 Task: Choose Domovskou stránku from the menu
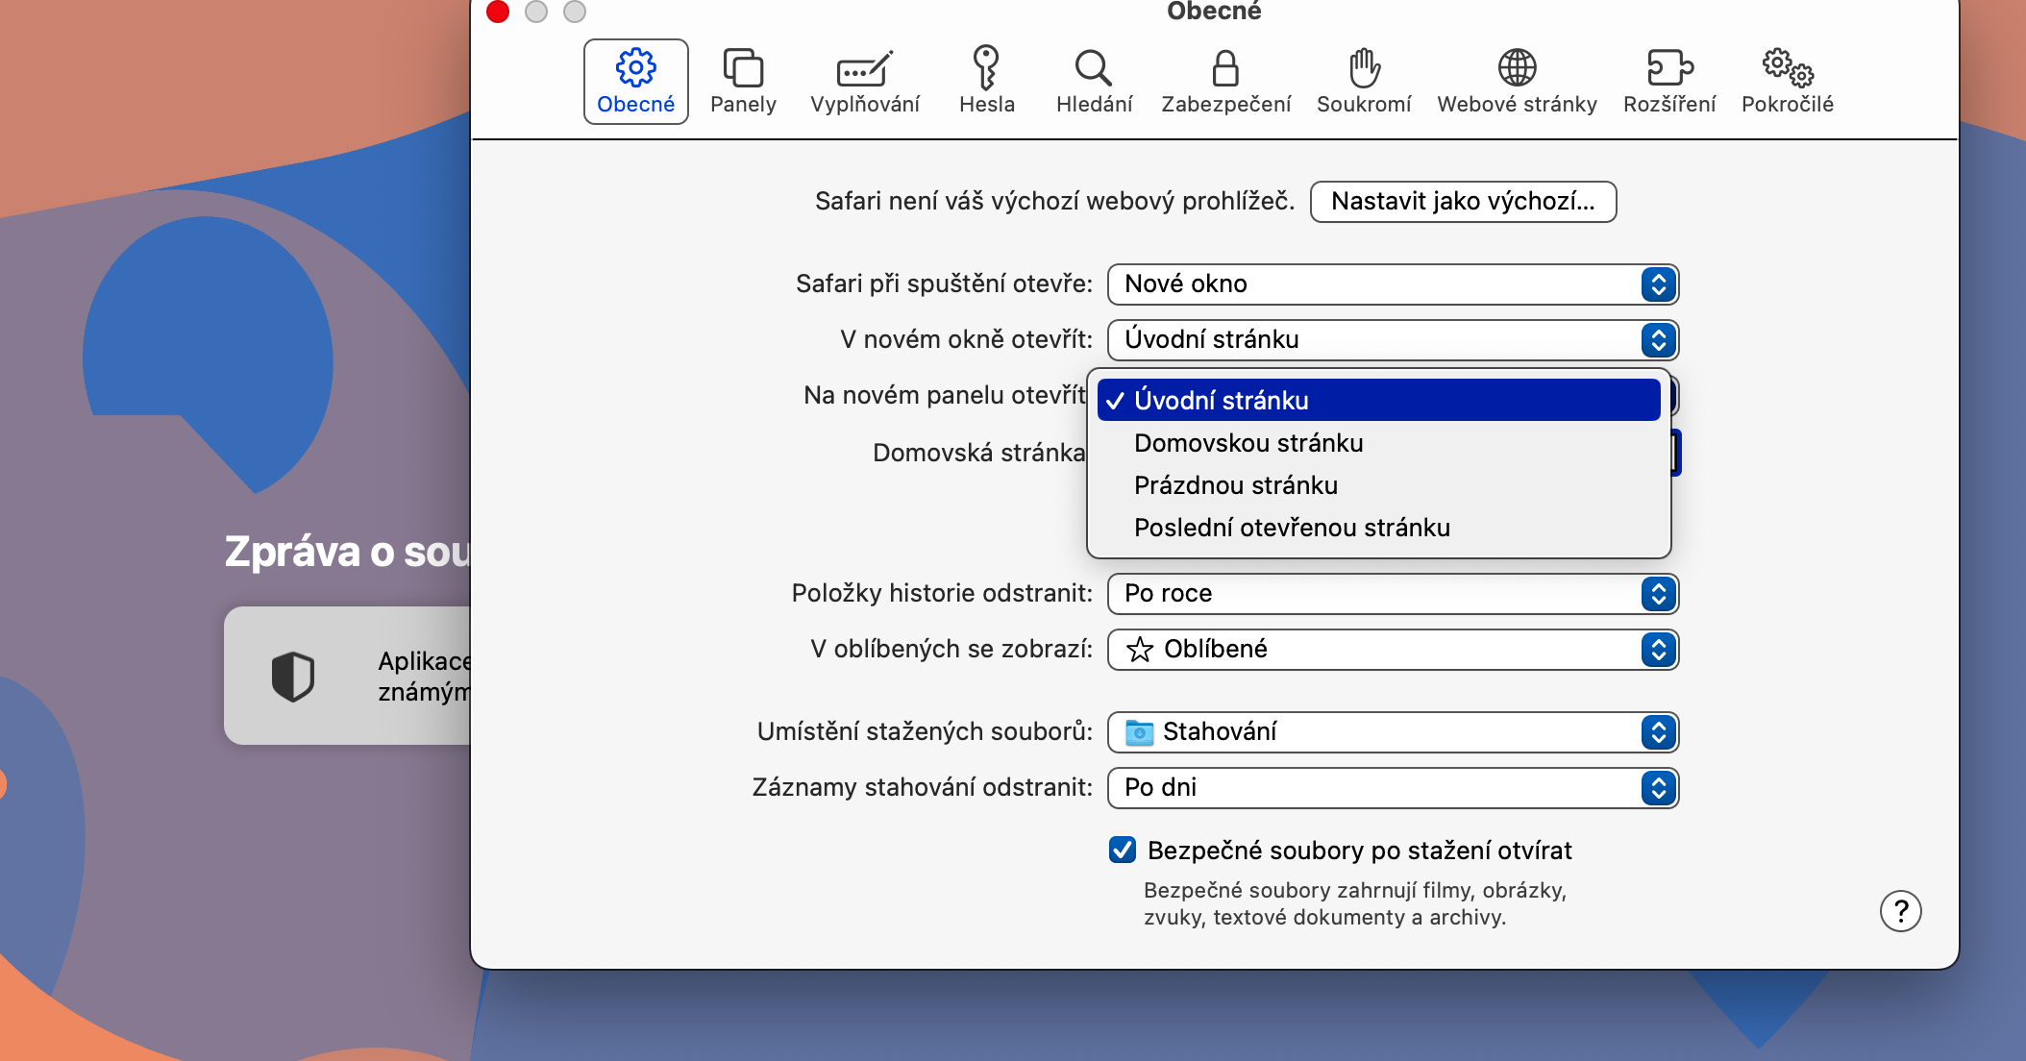[x=1248, y=443]
